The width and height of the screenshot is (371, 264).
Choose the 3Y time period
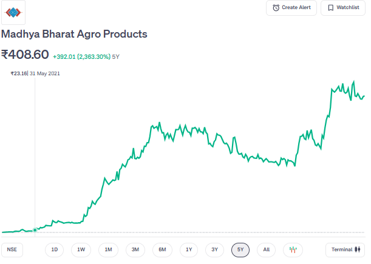pyautogui.click(x=215, y=249)
